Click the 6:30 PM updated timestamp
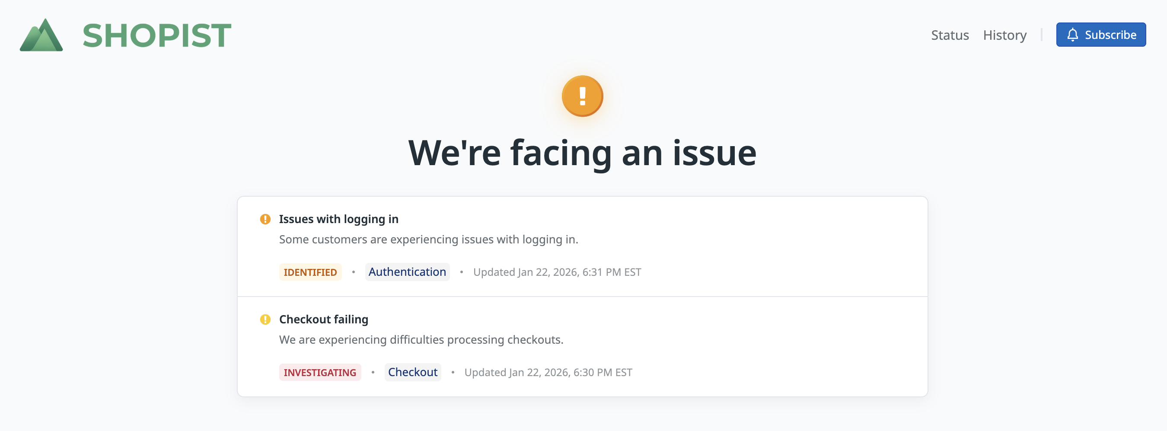This screenshot has height=431, width=1167. click(548, 373)
